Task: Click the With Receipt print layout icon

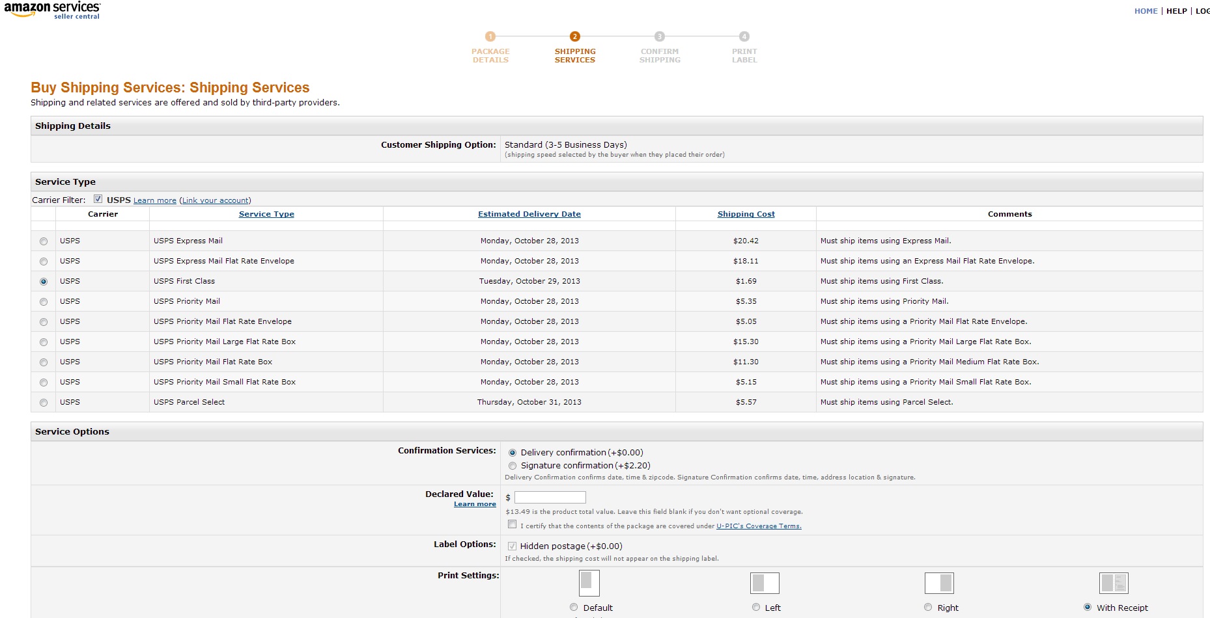Action: coord(1114,583)
